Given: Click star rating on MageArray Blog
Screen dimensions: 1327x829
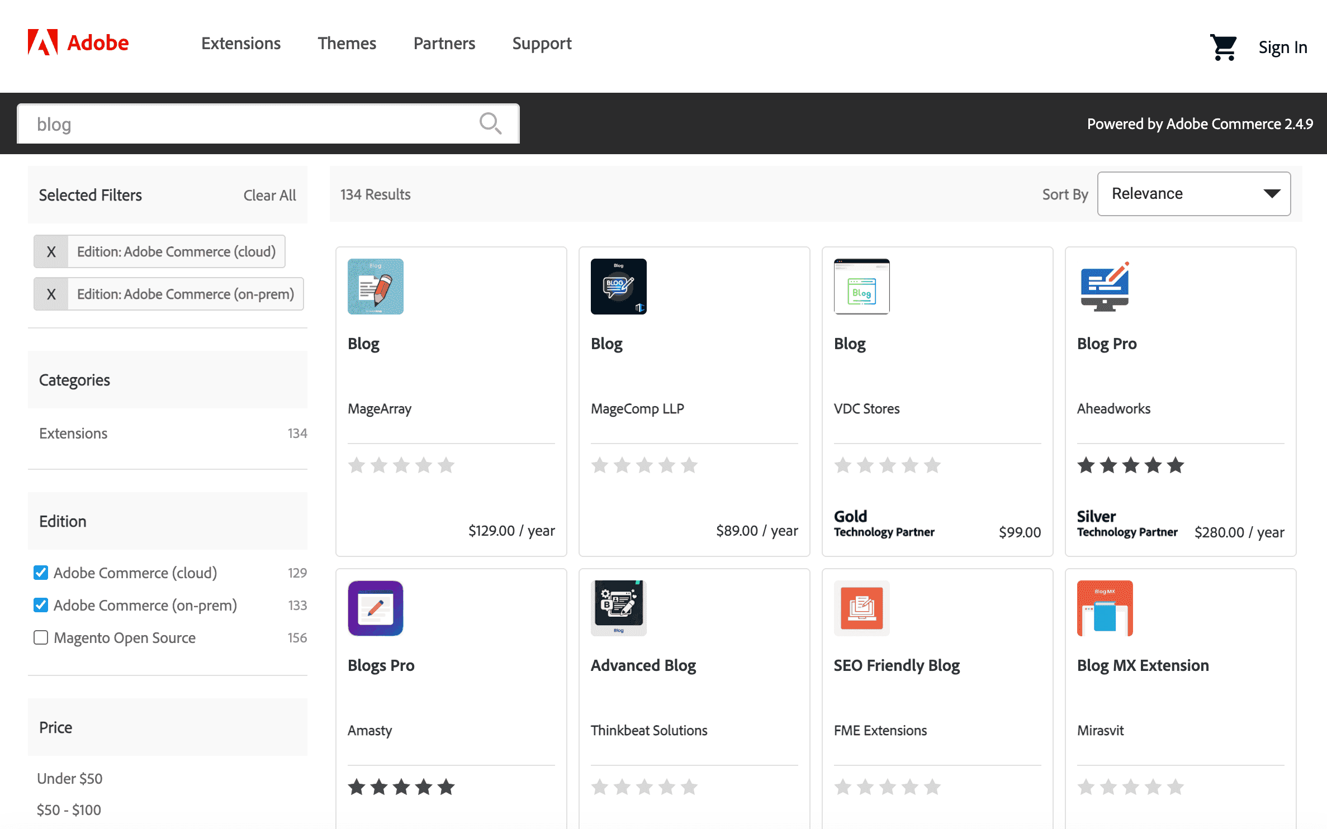Looking at the screenshot, I should click(x=401, y=465).
